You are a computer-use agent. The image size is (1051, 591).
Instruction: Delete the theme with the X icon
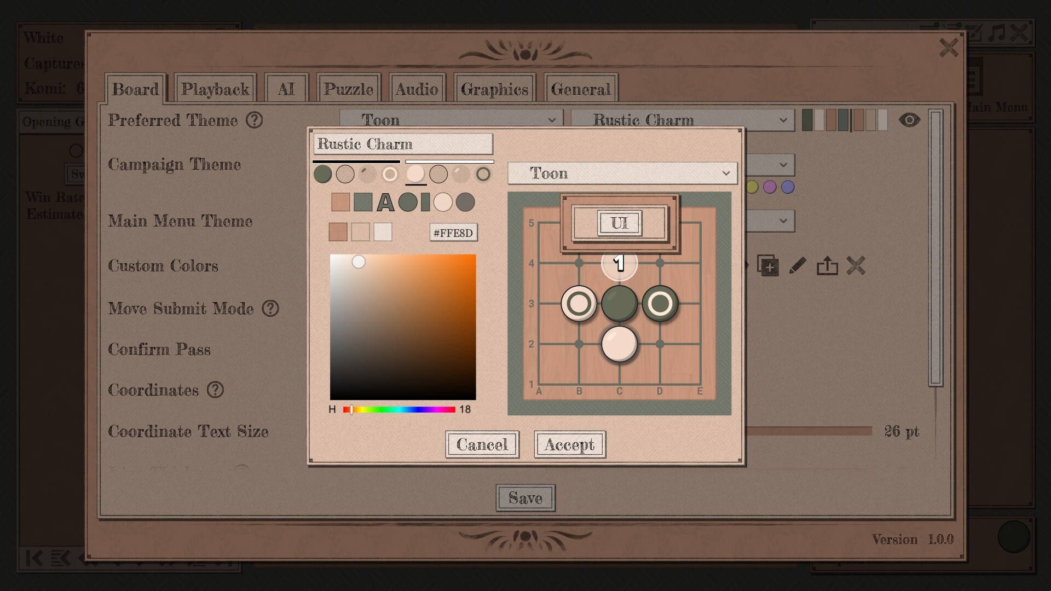tap(857, 266)
